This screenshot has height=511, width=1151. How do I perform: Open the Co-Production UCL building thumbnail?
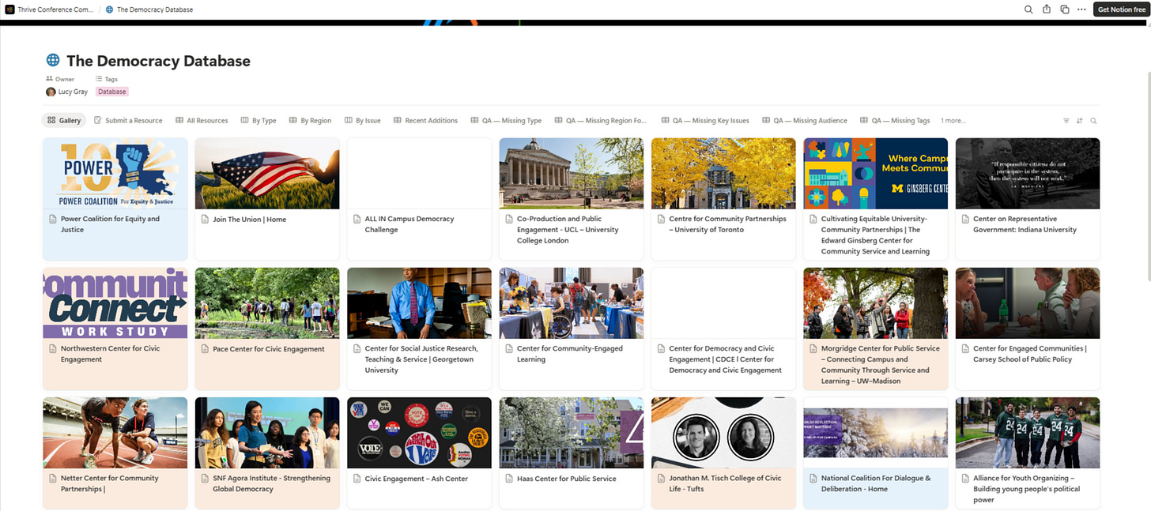571,173
